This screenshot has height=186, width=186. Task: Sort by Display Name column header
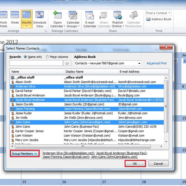click(x=91, y=71)
